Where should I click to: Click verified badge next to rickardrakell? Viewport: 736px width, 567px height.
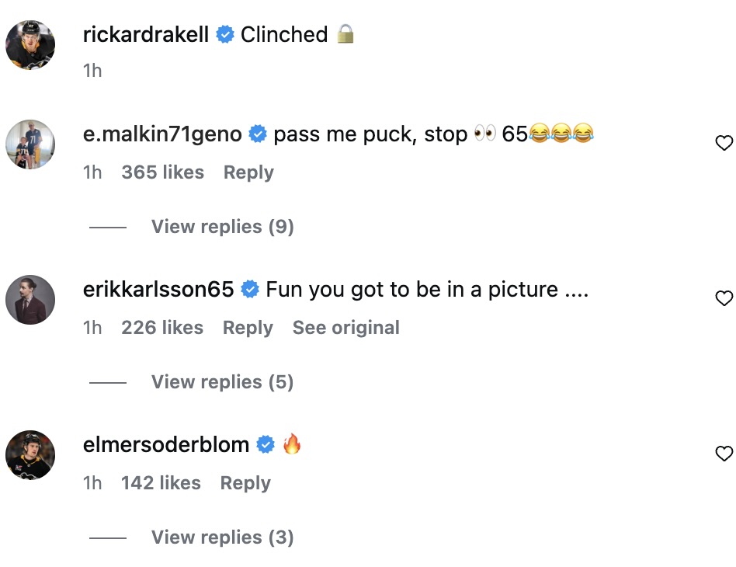tap(225, 35)
